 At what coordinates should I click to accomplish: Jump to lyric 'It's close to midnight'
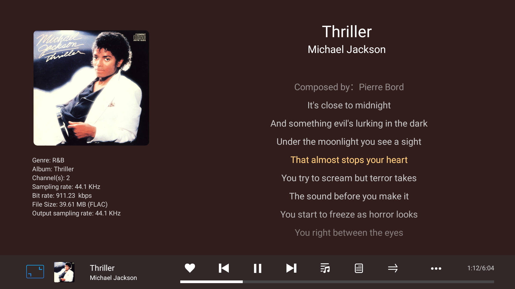pyautogui.click(x=349, y=105)
